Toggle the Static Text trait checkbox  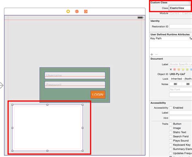click(171, 132)
